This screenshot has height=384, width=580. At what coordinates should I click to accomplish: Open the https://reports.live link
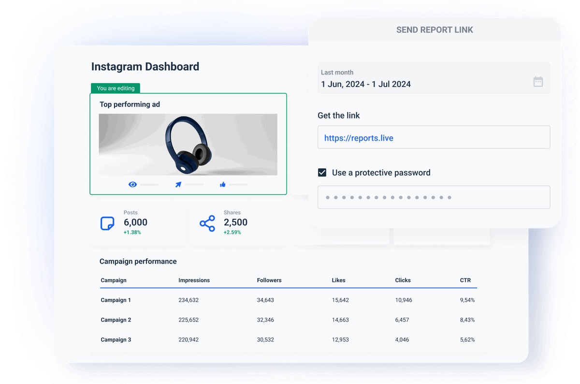(359, 137)
